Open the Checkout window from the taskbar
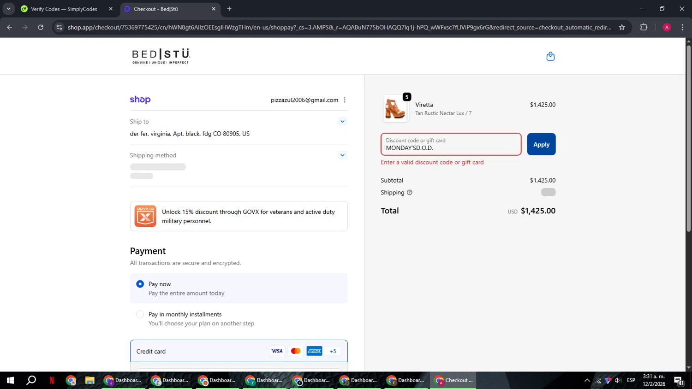692x389 pixels. (453, 380)
